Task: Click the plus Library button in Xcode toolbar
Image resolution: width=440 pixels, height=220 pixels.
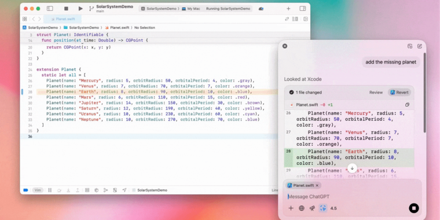Action: (x=288, y=9)
